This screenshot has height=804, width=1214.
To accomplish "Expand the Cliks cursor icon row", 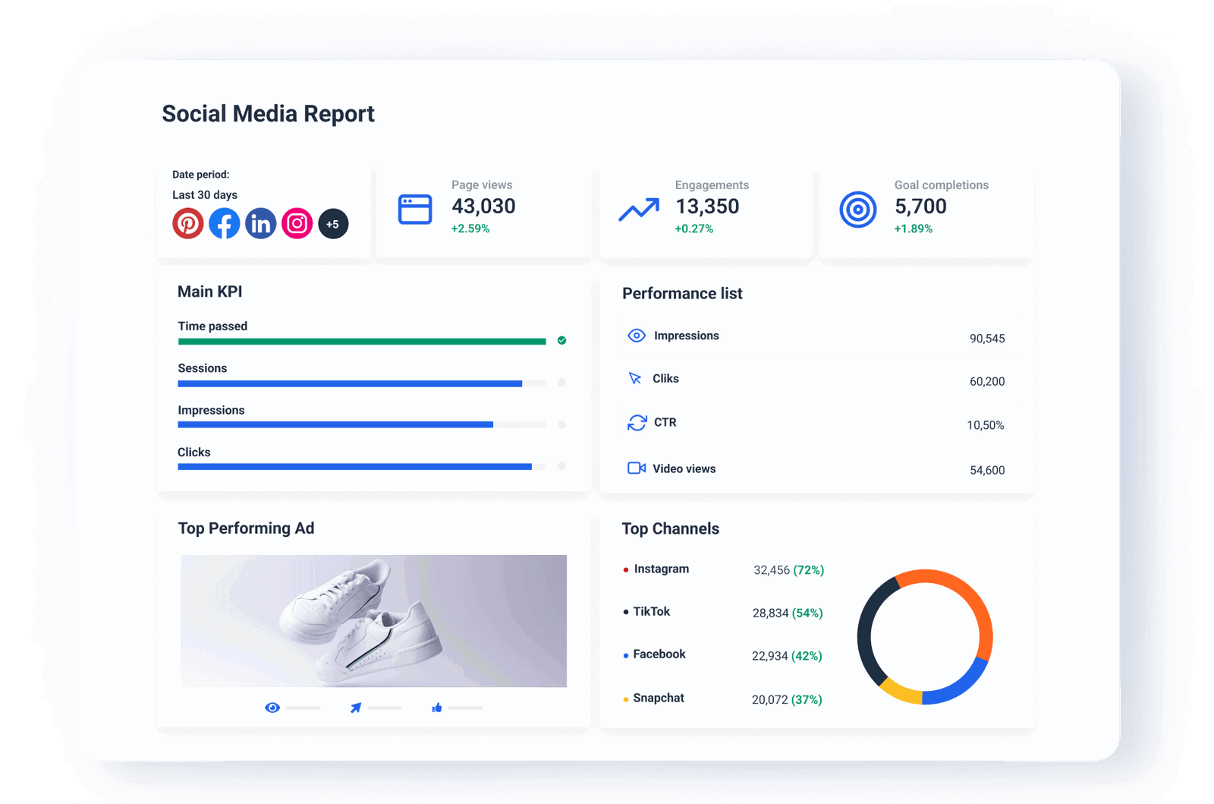I will (x=636, y=378).
